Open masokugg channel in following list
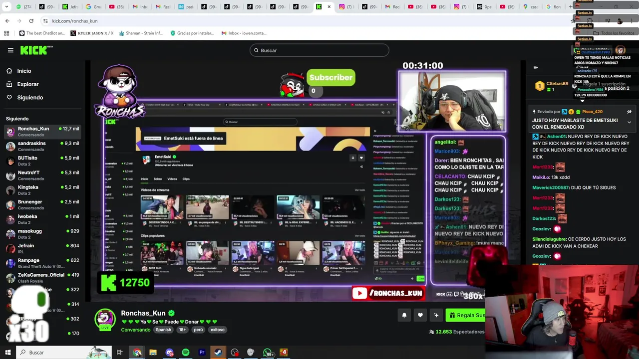This screenshot has width=639, height=359. (42, 234)
